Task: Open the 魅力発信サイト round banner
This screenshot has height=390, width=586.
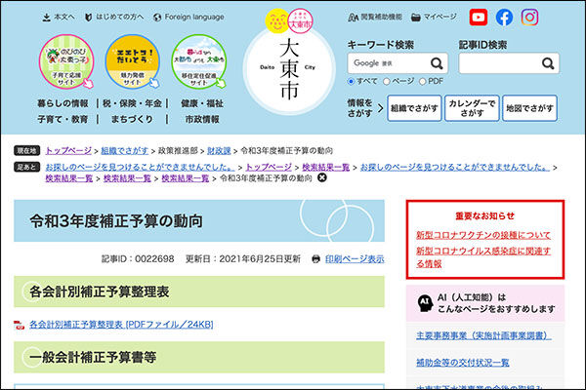Action: [x=132, y=61]
